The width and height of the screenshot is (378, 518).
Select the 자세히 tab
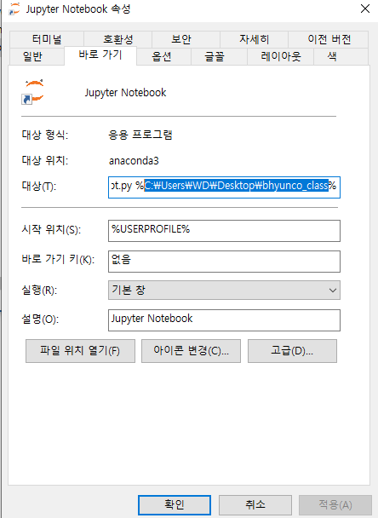[x=254, y=40]
